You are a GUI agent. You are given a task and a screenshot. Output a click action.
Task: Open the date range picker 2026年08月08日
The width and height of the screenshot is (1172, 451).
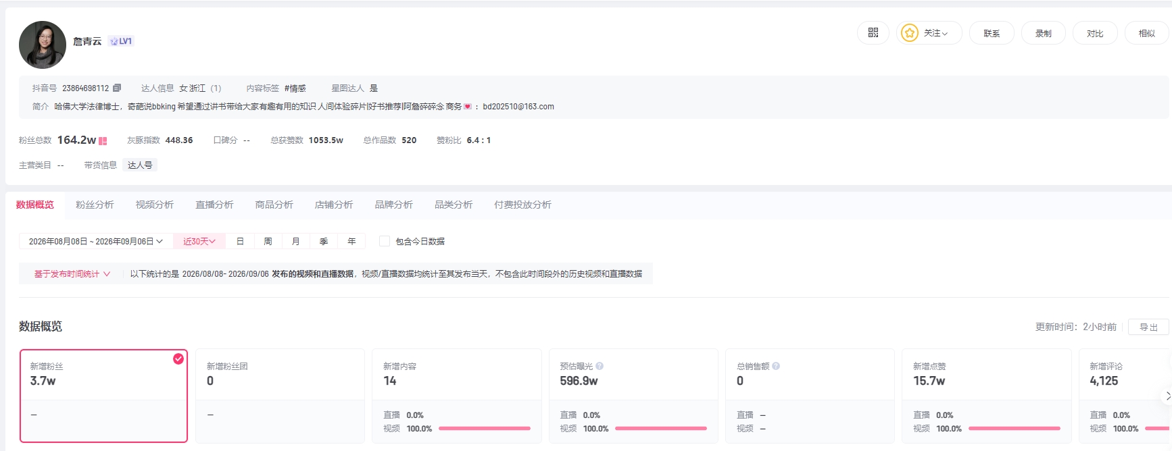click(96, 241)
